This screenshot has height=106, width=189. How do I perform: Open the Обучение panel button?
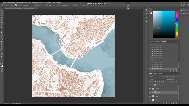[184, 10]
